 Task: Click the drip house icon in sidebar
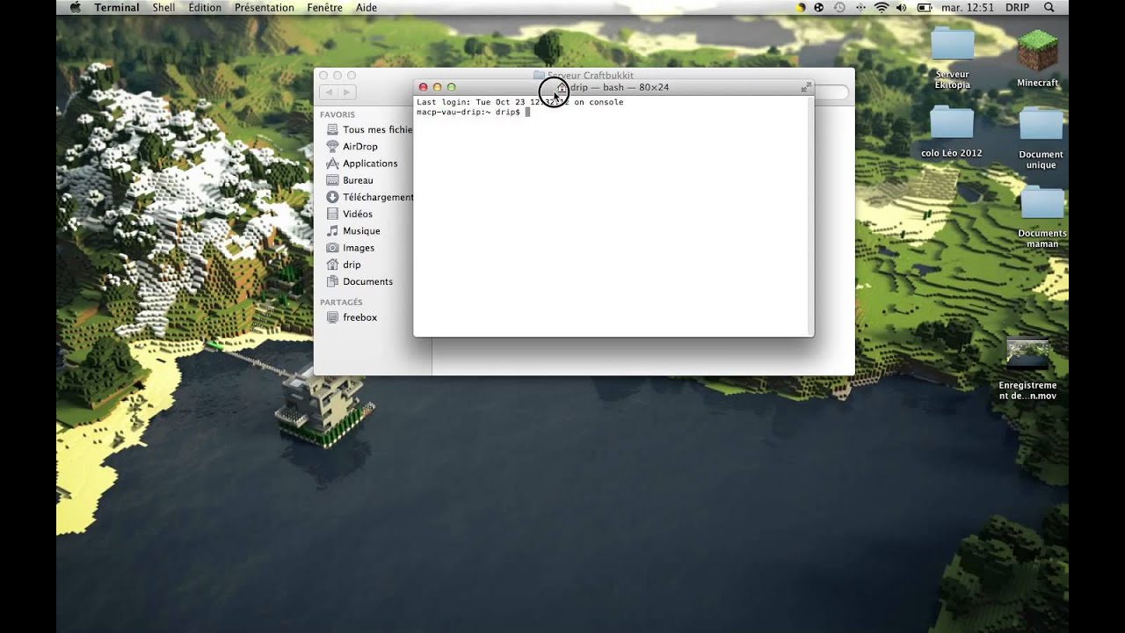[x=332, y=265]
